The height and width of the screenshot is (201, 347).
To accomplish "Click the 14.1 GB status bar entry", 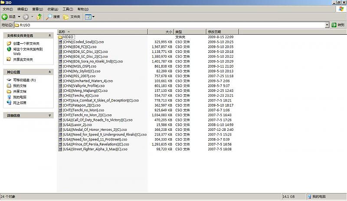I will (288, 196).
